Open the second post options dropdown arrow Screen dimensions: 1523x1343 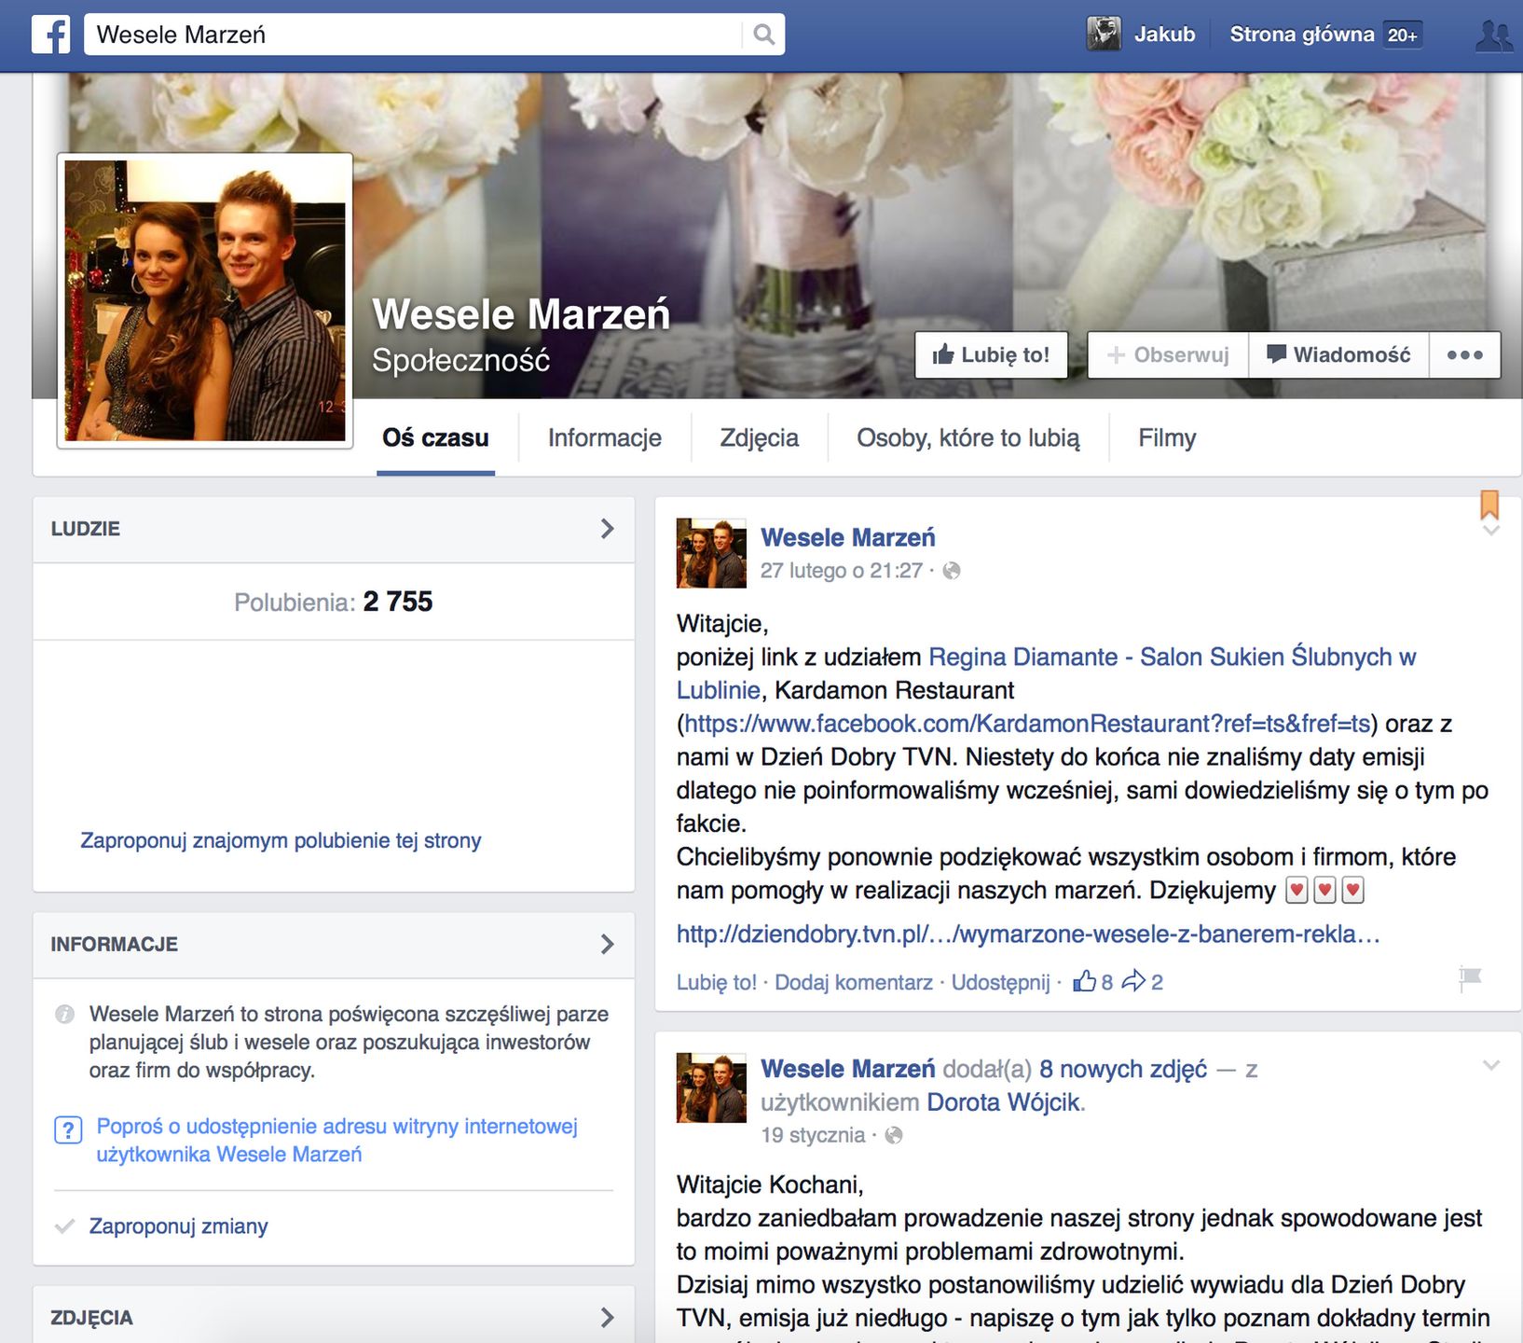click(x=1490, y=1065)
